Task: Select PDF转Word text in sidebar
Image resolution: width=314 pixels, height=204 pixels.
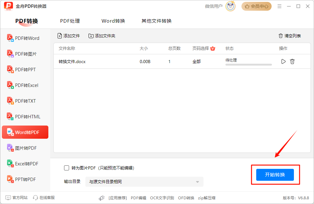Action: pos(27,38)
